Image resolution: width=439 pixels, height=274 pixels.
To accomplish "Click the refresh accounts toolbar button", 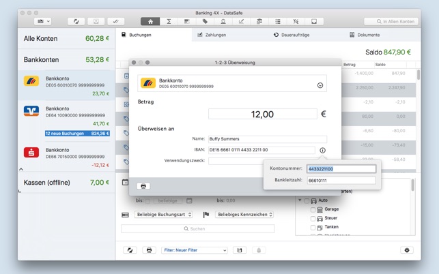I will coord(74,22).
